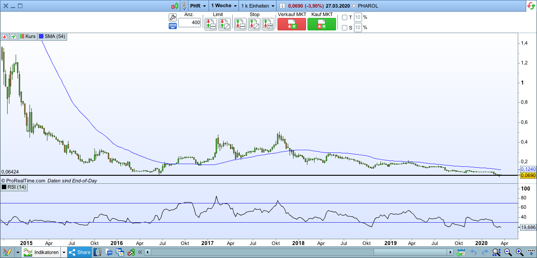Click the candlestick chart style icon
This screenshot has height=258, width=537.
(174, 6)
